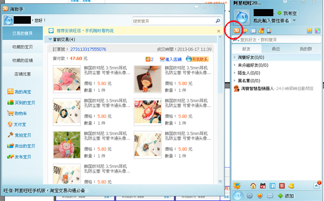The height and width of the screenshot is (201, 324).
Task: Open the gift box icon at bottom
Action: coord(237,186)
